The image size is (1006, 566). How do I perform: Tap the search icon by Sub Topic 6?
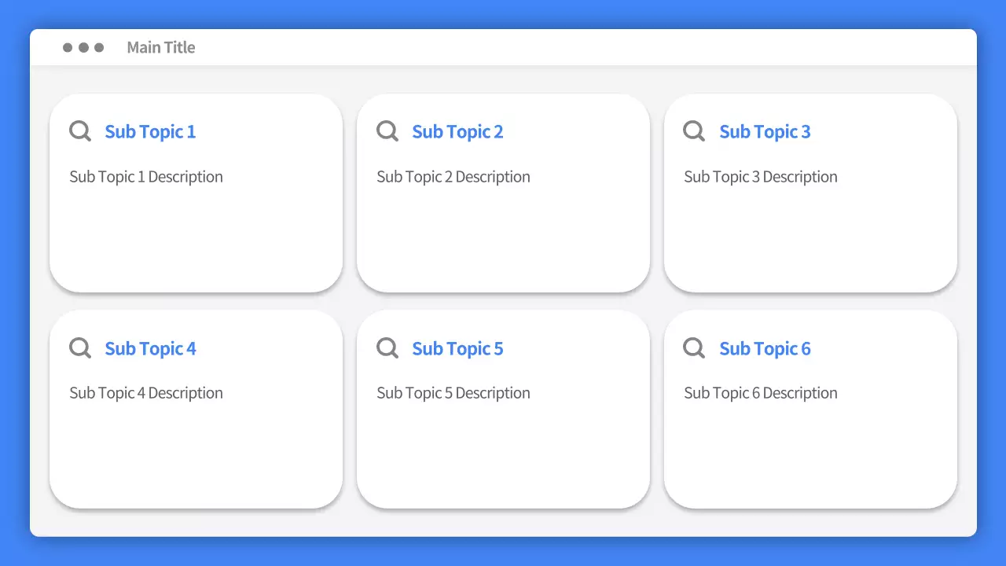(x=694, y=347)
